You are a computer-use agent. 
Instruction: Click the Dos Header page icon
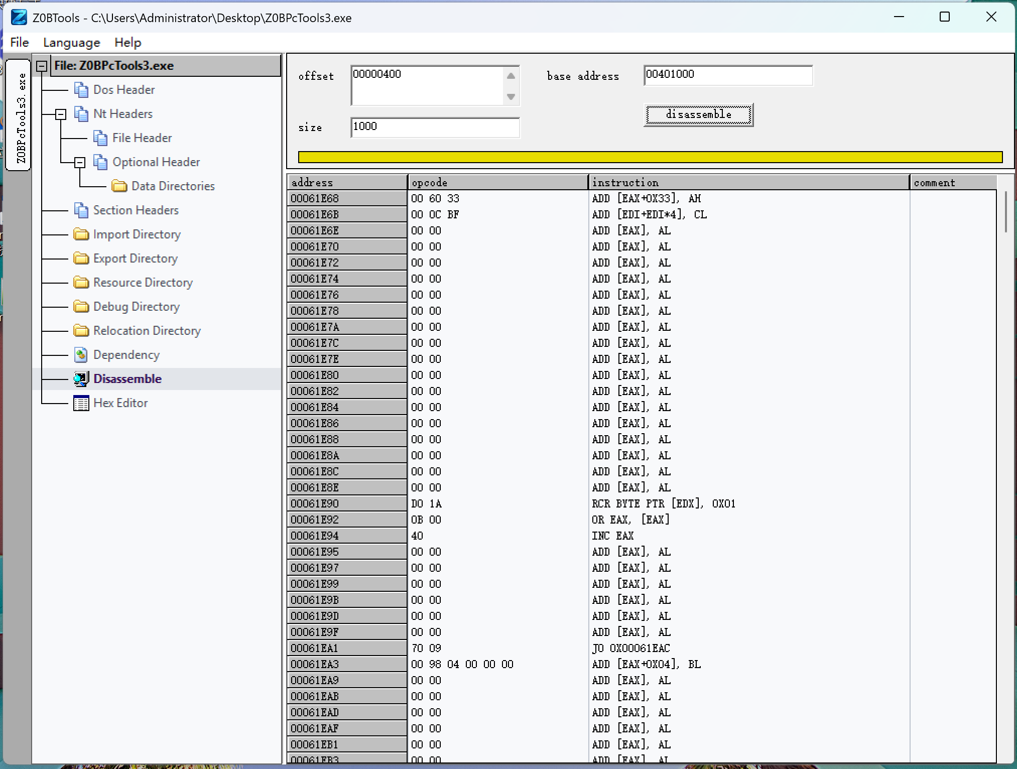[81, 90]
